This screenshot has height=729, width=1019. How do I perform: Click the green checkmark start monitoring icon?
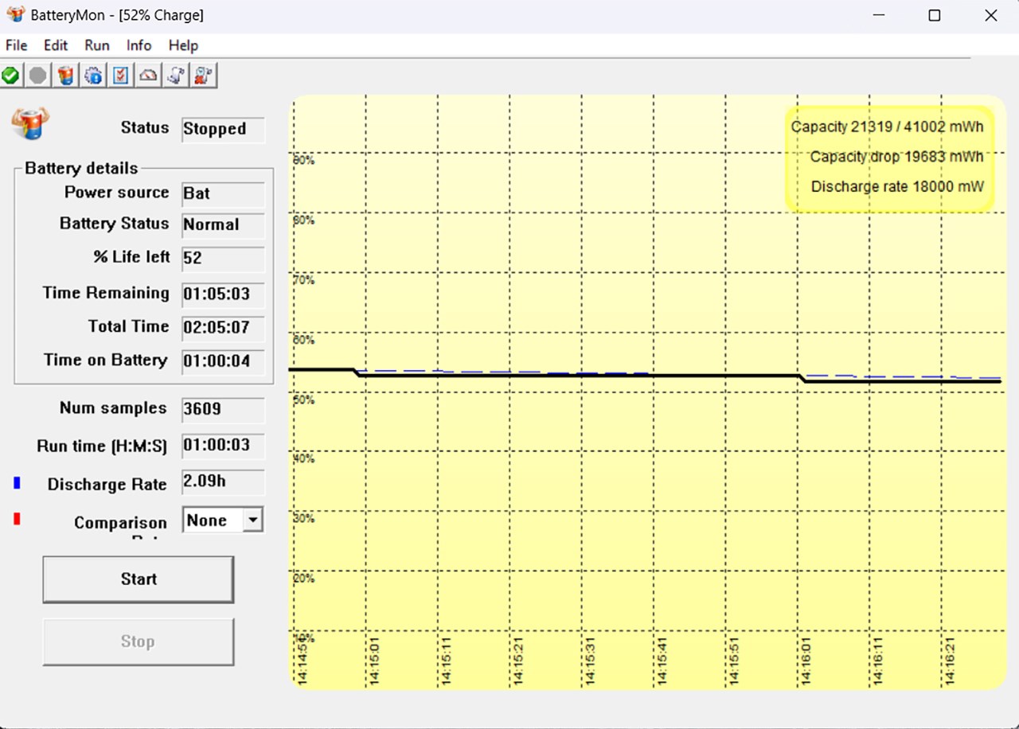(11, 76)
